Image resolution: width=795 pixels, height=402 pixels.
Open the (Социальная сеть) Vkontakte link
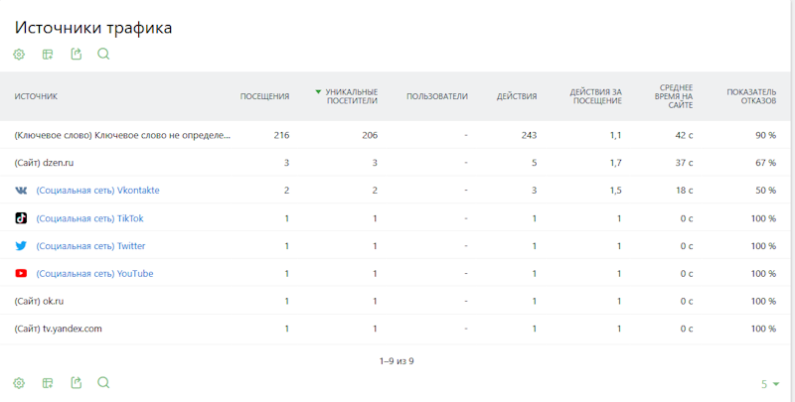tap(97, 191)
